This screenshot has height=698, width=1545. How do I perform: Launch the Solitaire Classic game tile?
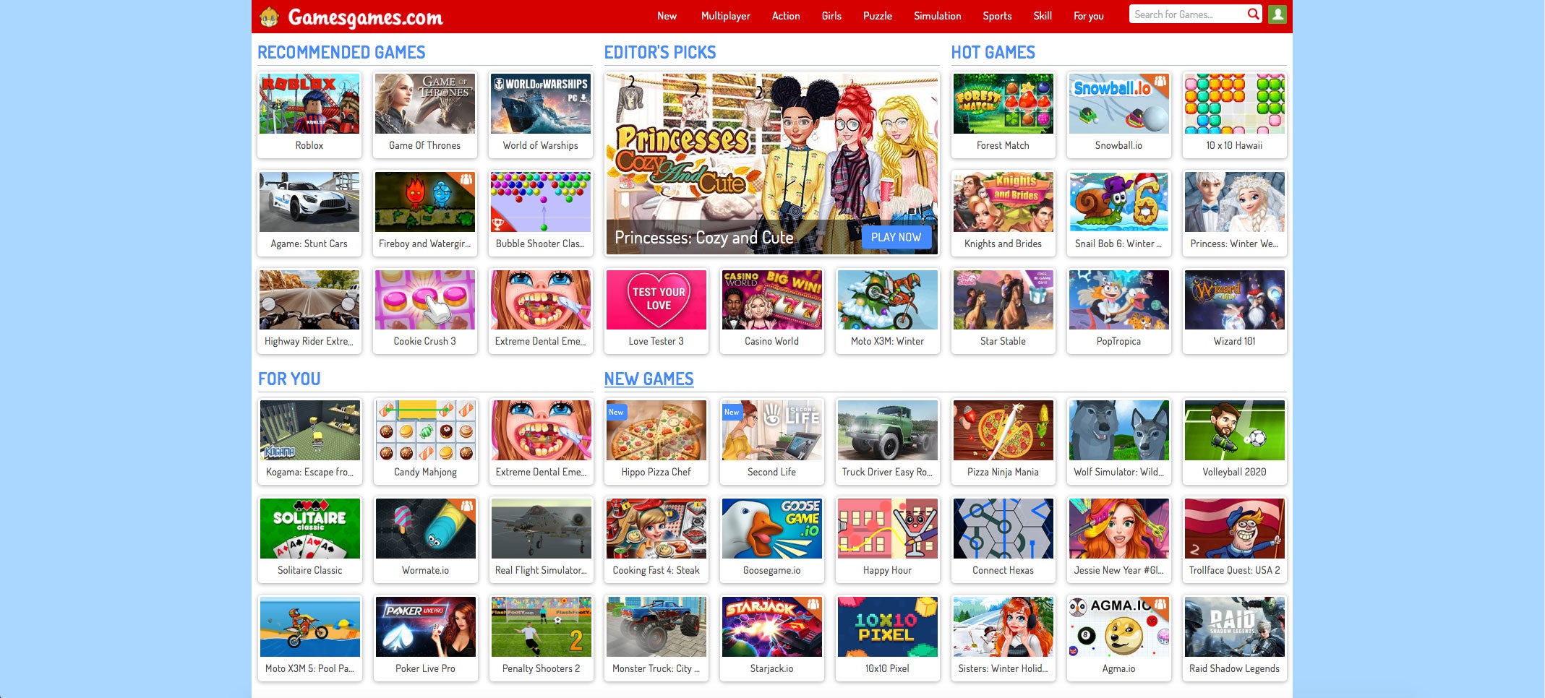pos(309,529)
